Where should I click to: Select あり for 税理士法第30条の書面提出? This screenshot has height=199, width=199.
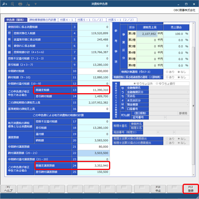167,139
